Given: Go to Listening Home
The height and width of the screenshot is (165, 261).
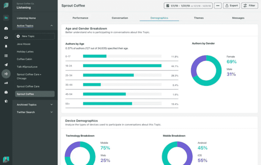Looking at the screenshot, I should tap(26, 18).
